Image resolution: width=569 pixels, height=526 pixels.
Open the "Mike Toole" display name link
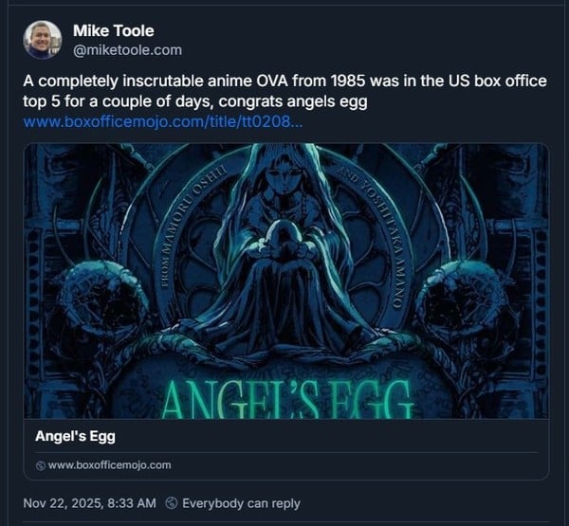coord(115,30)
